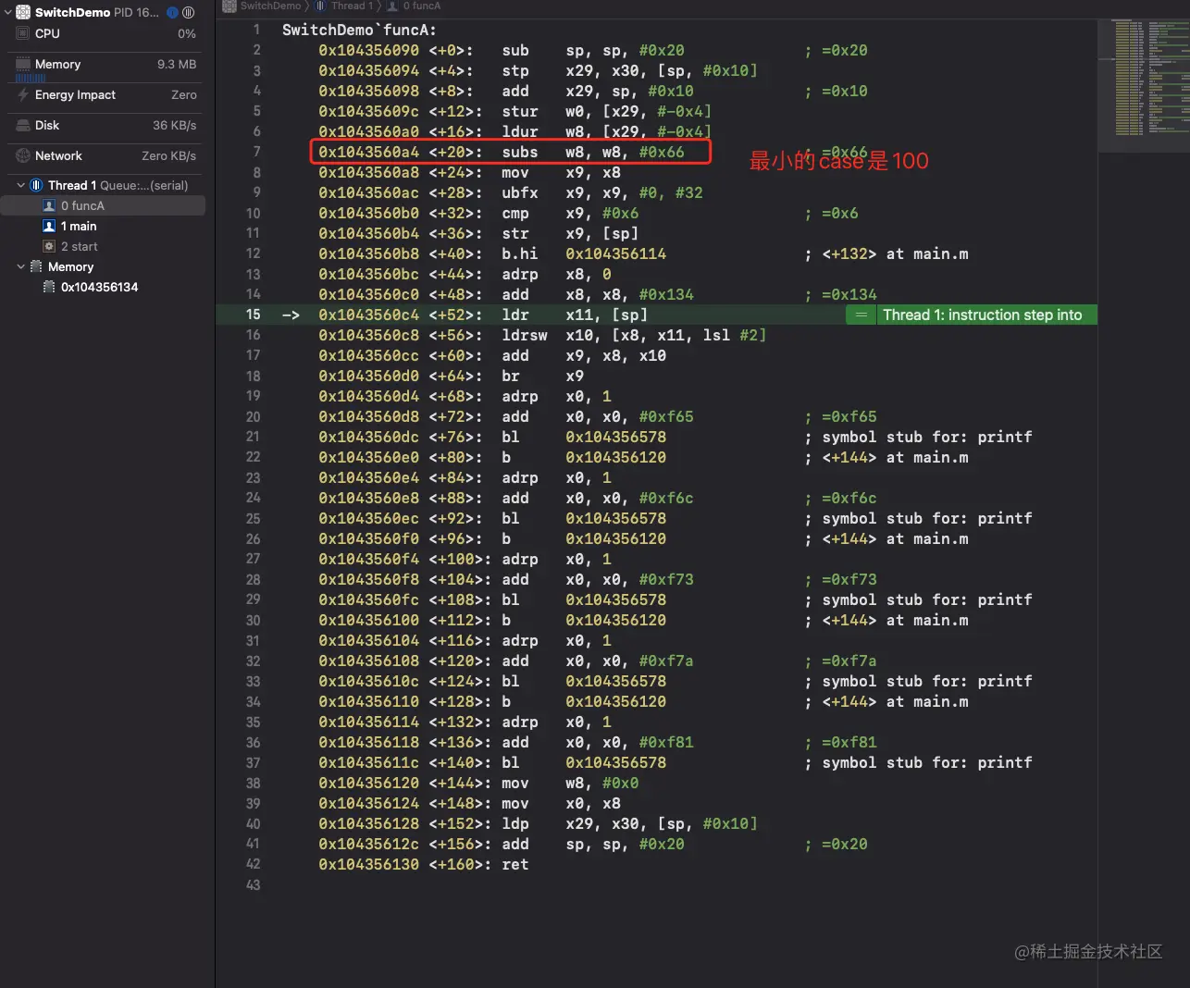Click the 'mov w8, #0x0' instruction
Screen dimensions: 1190x988
click(570, 783)
